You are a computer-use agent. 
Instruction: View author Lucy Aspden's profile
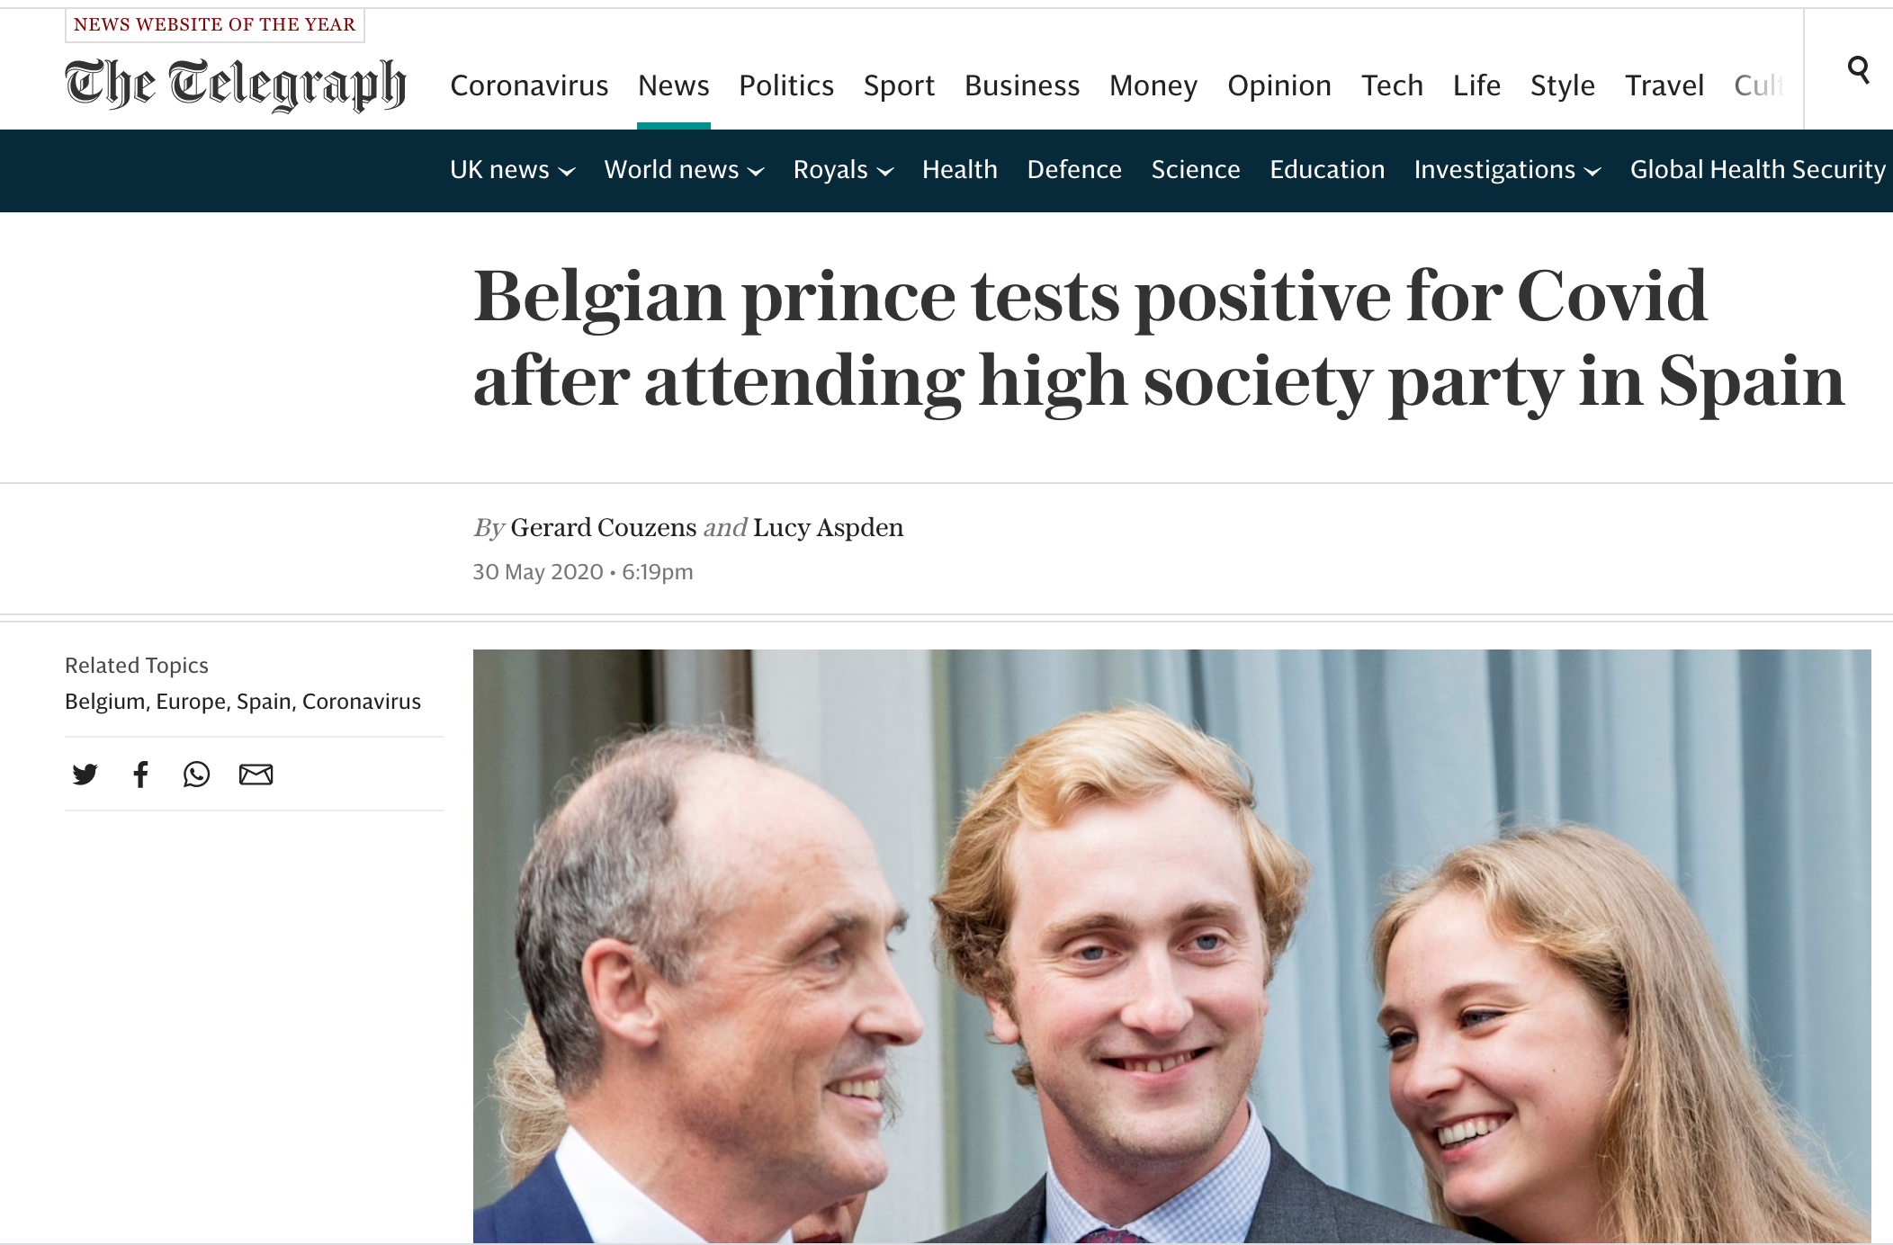click(x=828, y=527)
